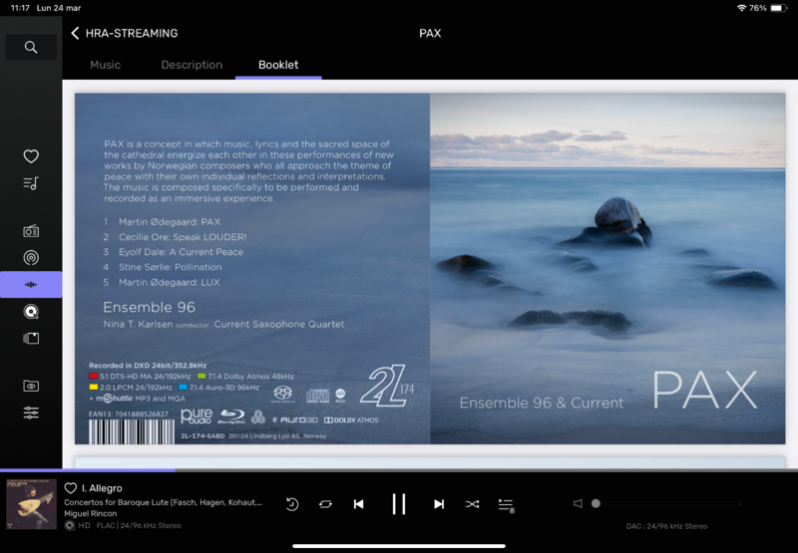This screenshot has width=798, height=553.
Task: Open Favorites heart icon in sidebar
Action: coord(31,156)
